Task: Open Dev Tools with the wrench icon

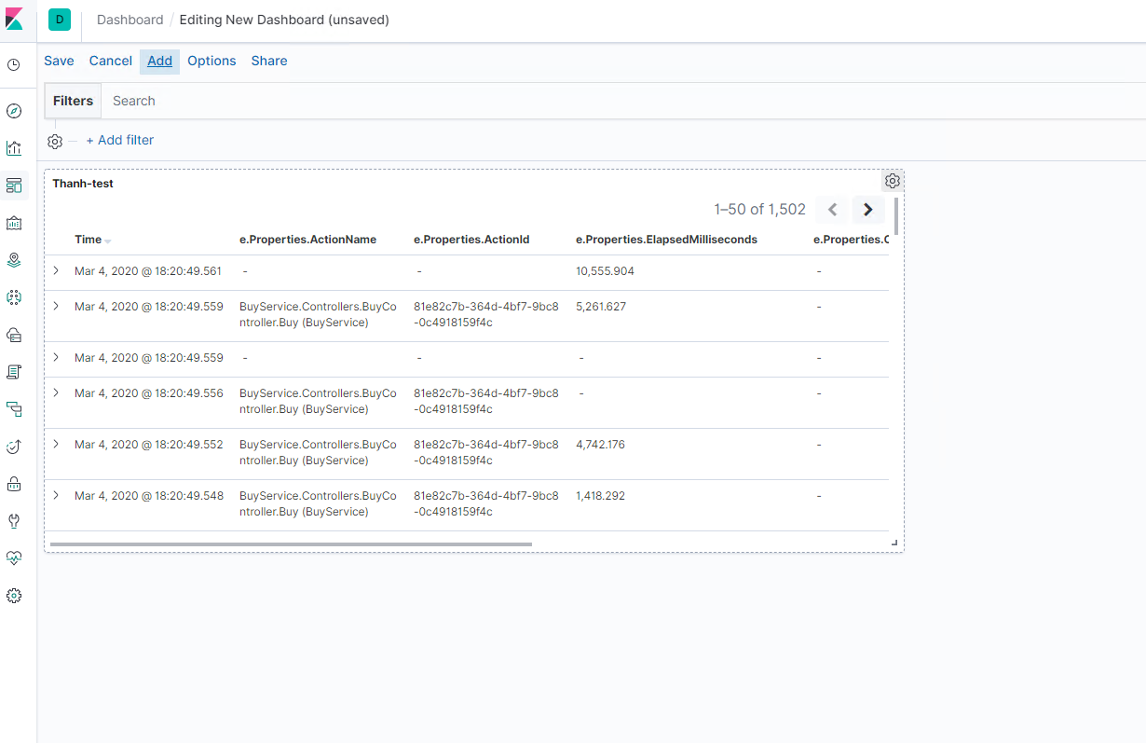Action: coord(14,520)
